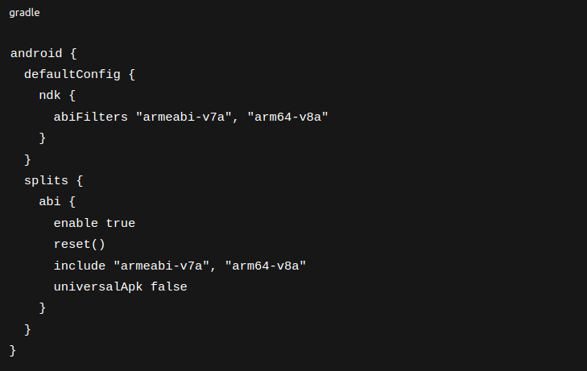The height and width of the screenshot is (371, 587).
Task: Click the true value after enable
Action: tap(121, 223)
